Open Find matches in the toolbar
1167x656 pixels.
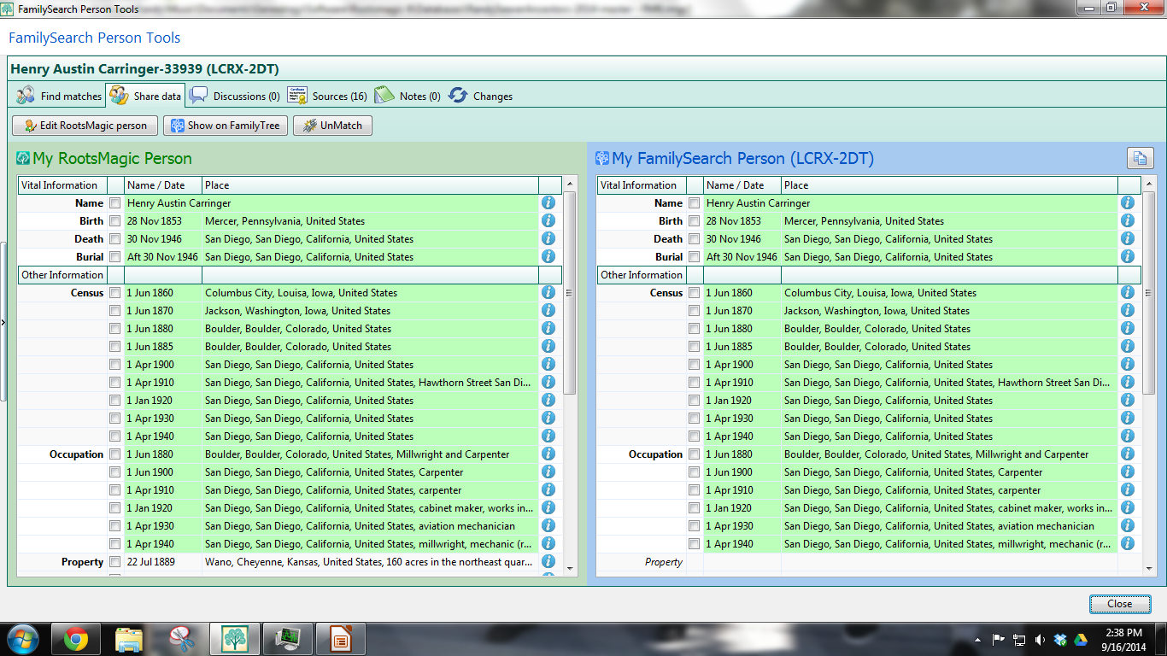[58, 96]
